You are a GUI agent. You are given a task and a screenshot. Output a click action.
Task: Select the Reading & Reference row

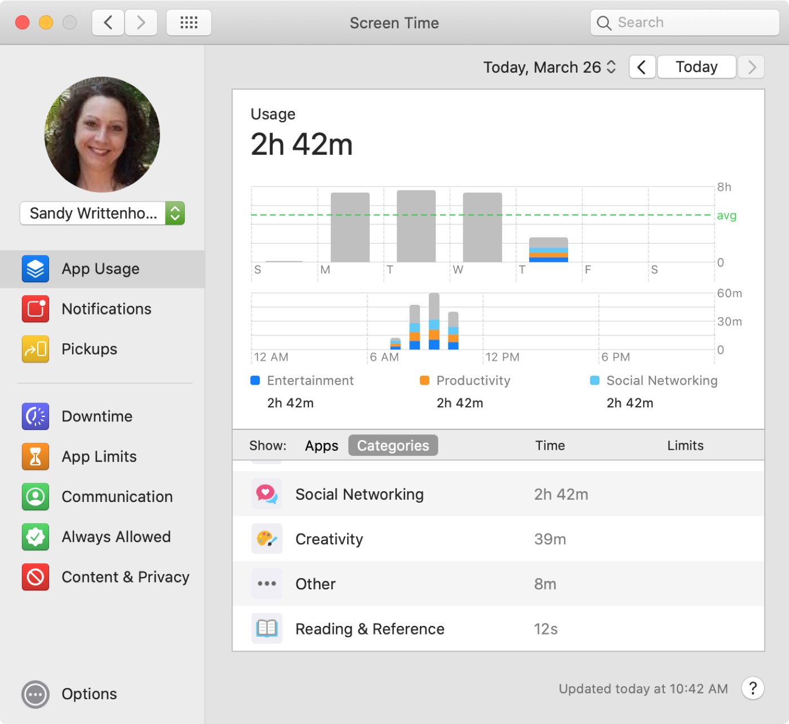coord(370,628)
